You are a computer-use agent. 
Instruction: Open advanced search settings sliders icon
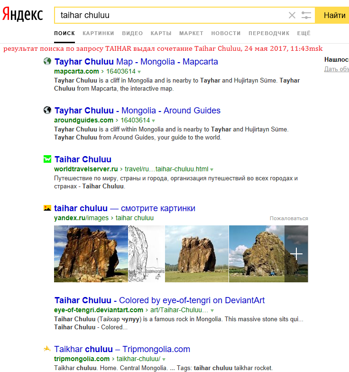306,15
